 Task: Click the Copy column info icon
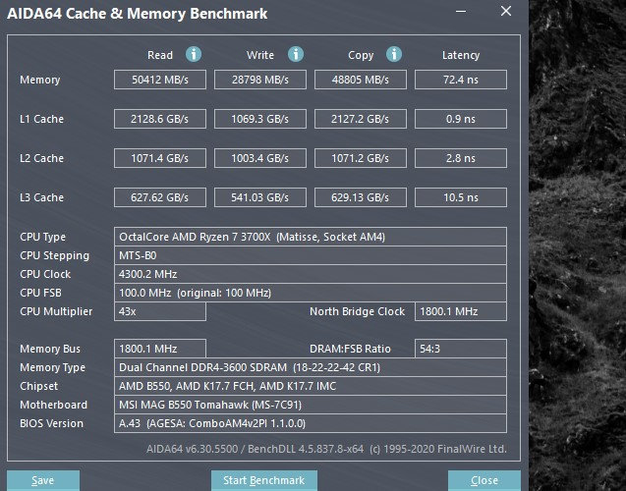tap(394, 54)
